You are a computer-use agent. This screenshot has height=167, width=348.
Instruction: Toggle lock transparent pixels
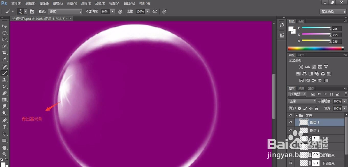[x=299, y=108]
